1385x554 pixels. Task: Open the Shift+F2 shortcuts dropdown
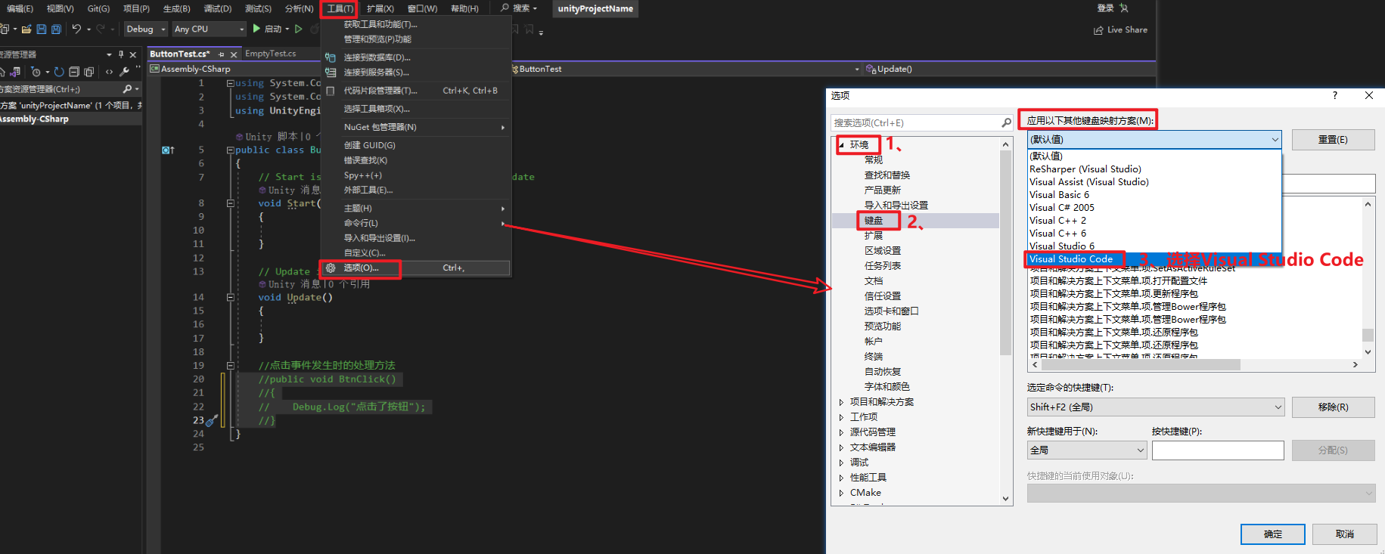coord(1155,407)
